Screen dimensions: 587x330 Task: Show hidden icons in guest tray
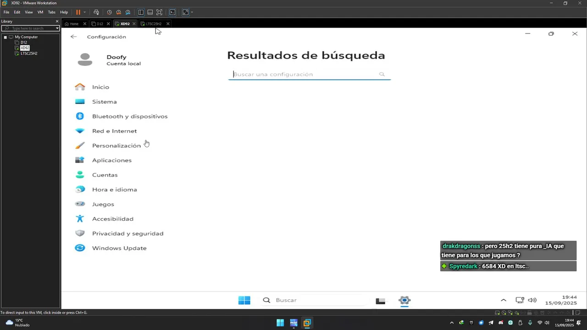(504, 300)
